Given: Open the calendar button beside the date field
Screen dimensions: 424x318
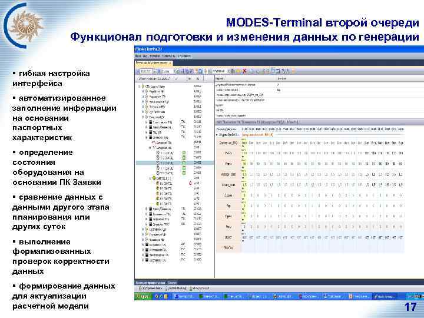Looking at the screenshot, I should pyautogui.click(x=155, y=71).
